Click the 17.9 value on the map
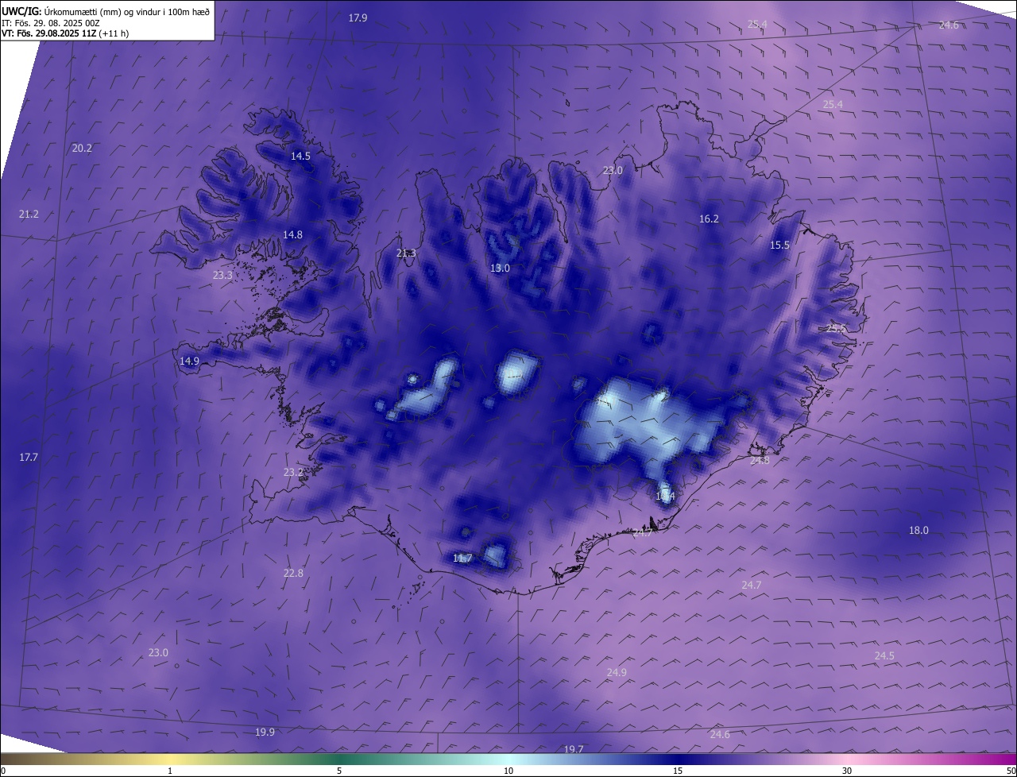This screenshot has width=1017, height=777. (358, 17)
